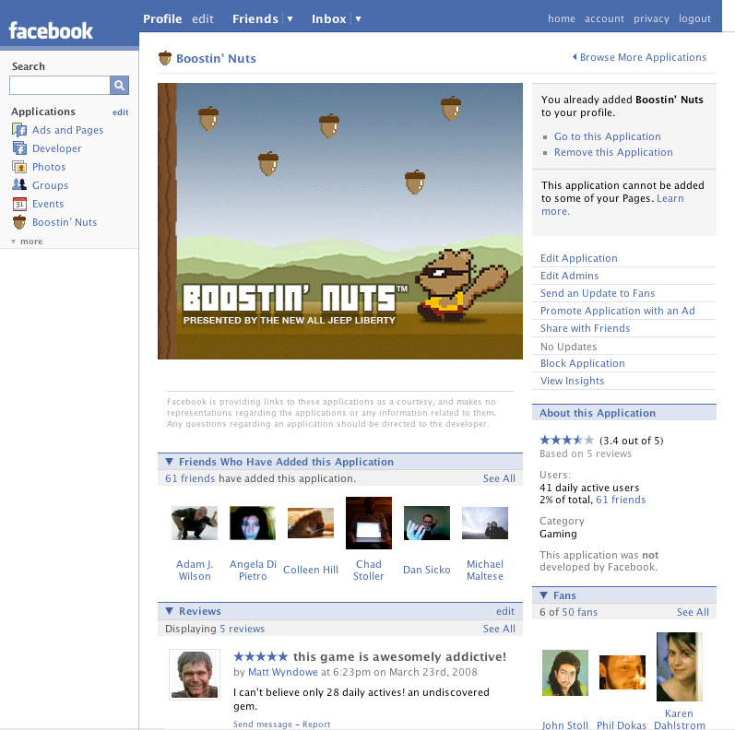Click Go to this Application
This screenshot has height=730, width=735.
607,136
